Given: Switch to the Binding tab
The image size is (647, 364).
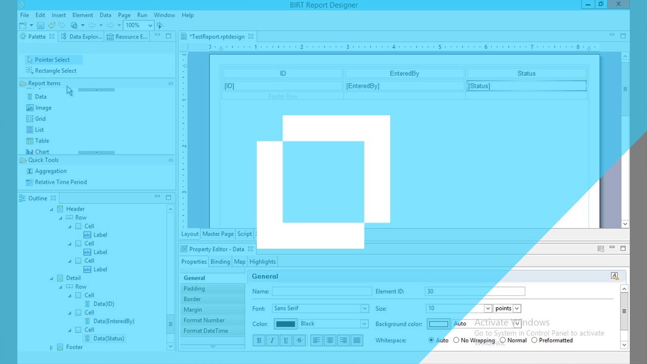Looking at the screenshot, I should point(220,262).
